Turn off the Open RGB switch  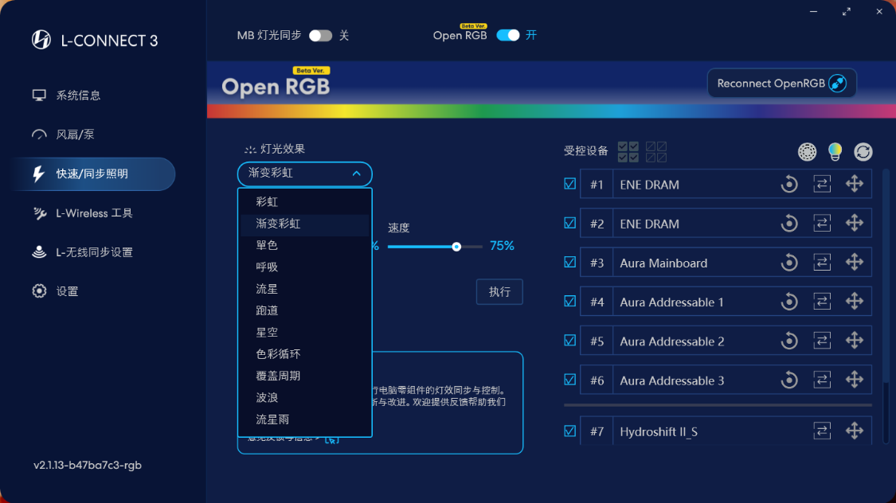tap(508, 35)
